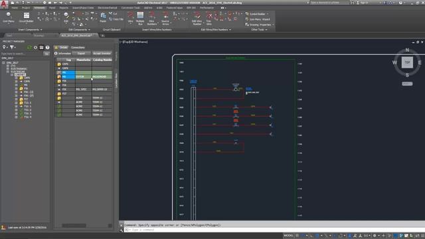Click Cut in the Circuit Clipboard panel

[113, 13]
